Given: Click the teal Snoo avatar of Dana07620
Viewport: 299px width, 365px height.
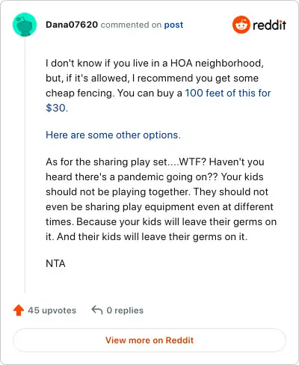Looking at the screenshot, I should (x=25, y=25).
